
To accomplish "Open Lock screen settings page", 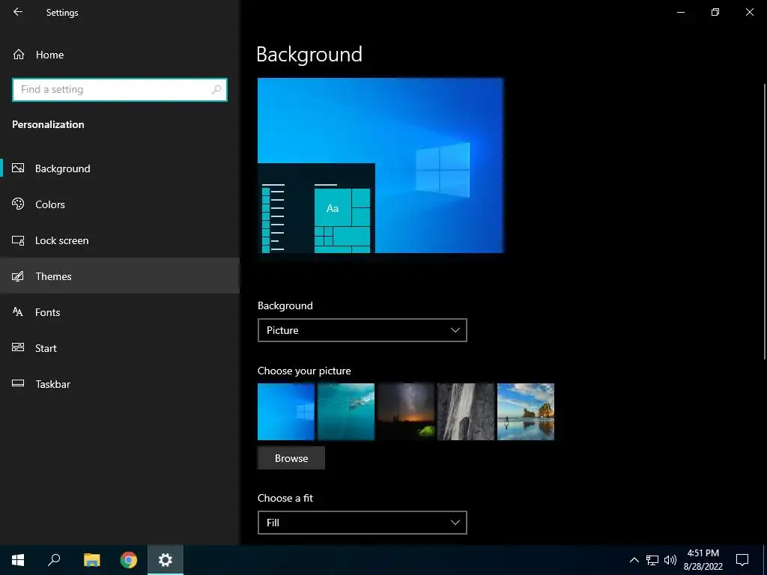I will [120, 240].
